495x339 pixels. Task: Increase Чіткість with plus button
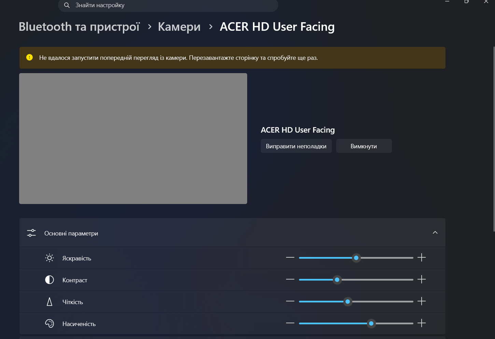tap(422, 301)
